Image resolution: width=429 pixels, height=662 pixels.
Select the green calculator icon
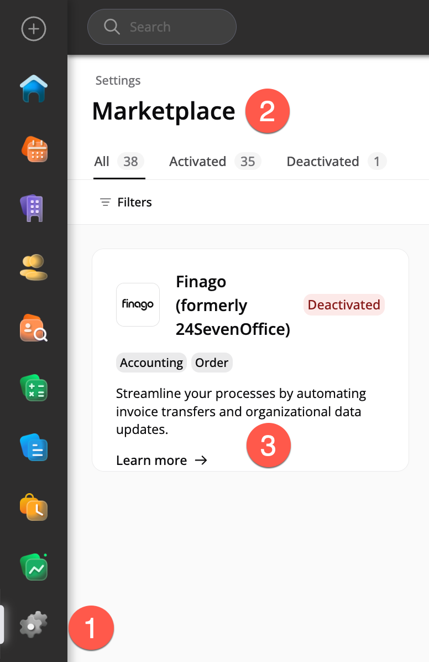point(34,388)
